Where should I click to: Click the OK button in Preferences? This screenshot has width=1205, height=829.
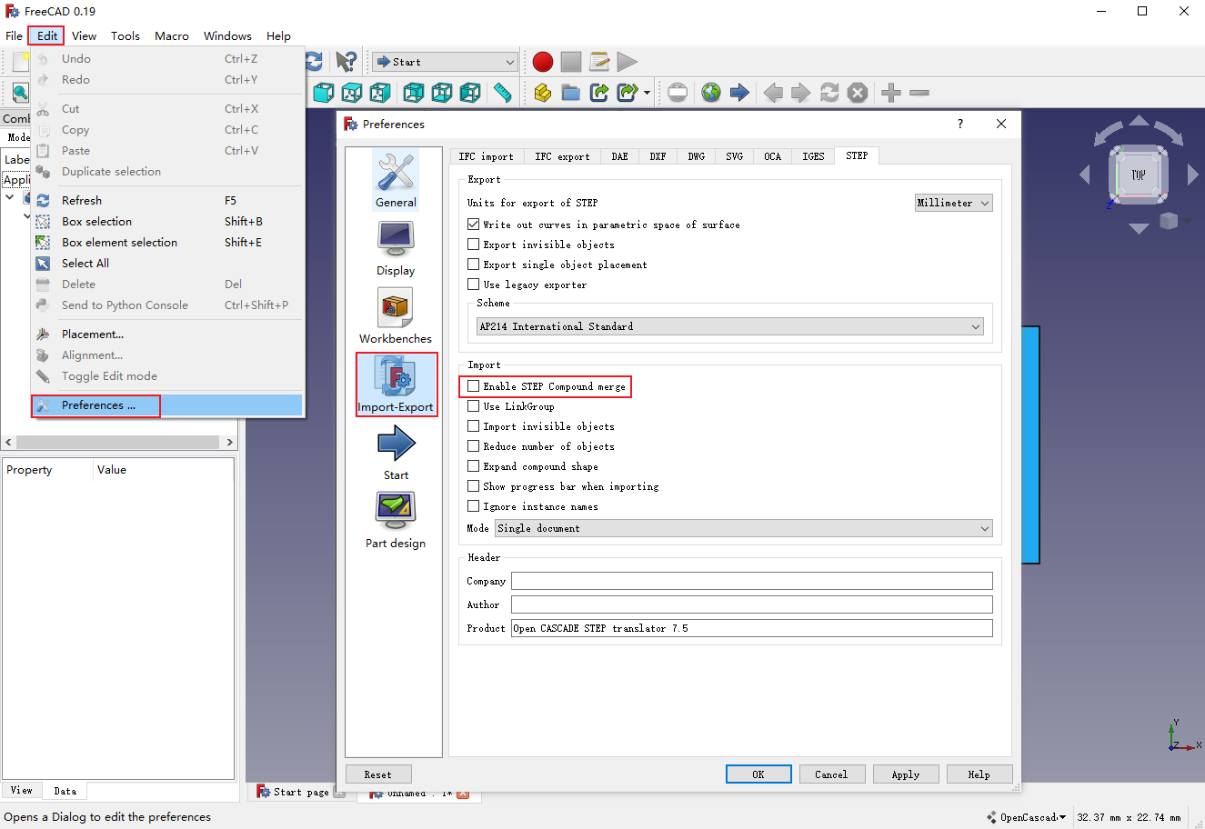(758, 774)
